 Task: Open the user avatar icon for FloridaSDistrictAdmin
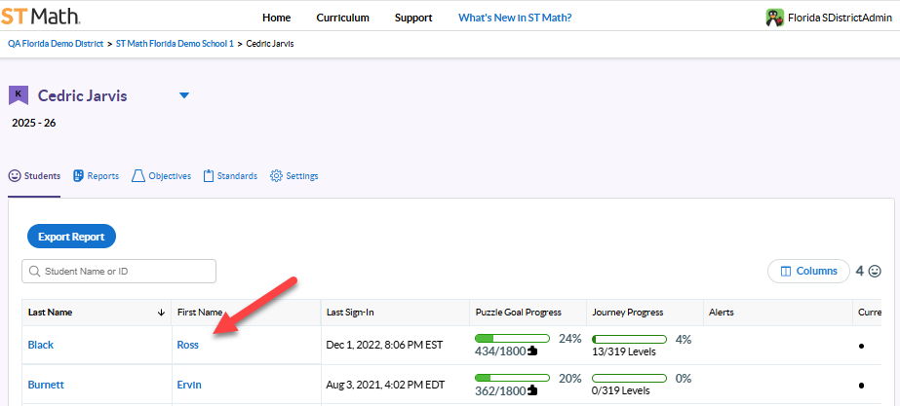coord(775,18)
